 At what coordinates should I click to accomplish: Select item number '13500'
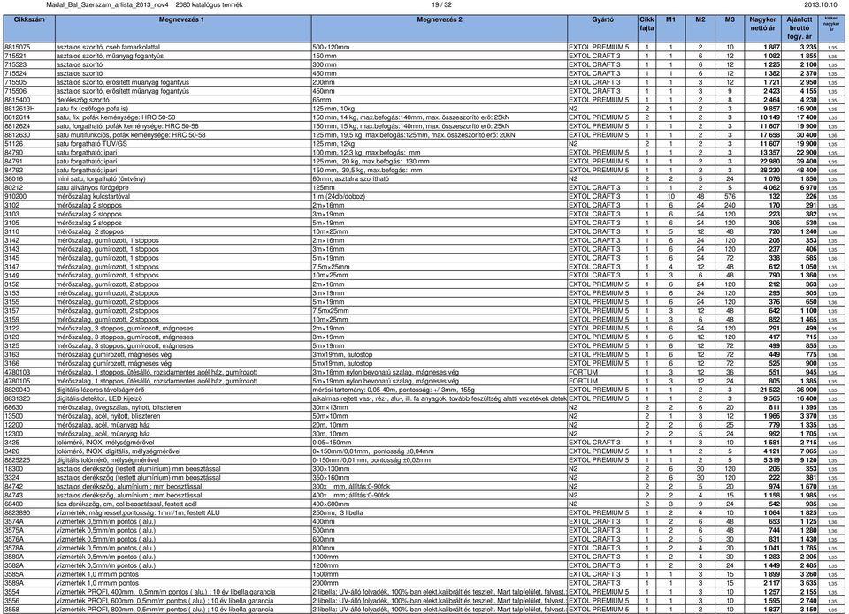coord(13,416)
